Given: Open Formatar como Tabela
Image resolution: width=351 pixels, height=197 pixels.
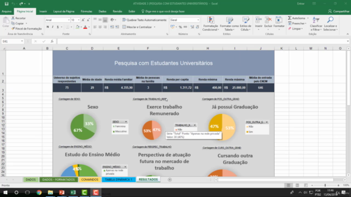Looking at the screenshot, I should click(x=229, y=24).
